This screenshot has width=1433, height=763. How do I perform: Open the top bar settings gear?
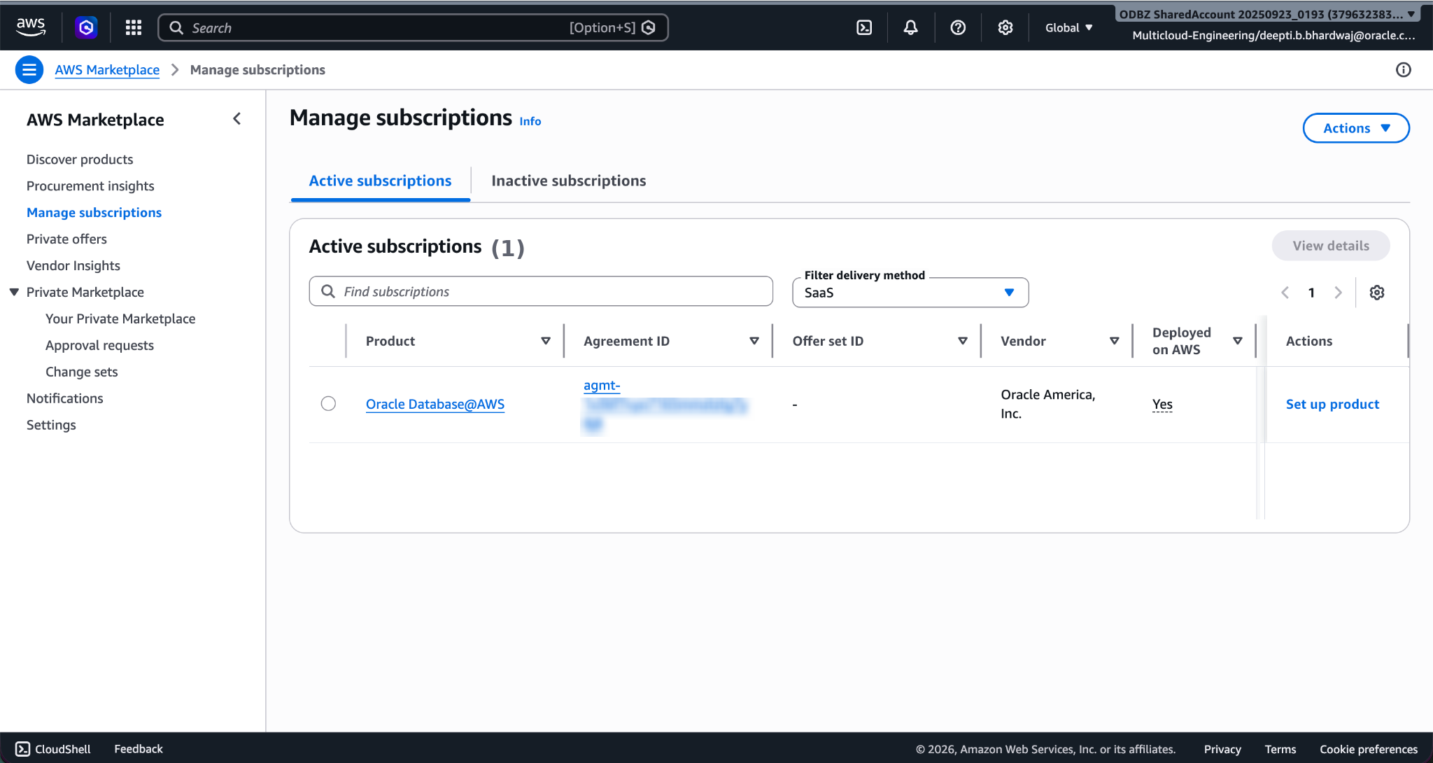pyautogui.click(x=1005, y=27)
